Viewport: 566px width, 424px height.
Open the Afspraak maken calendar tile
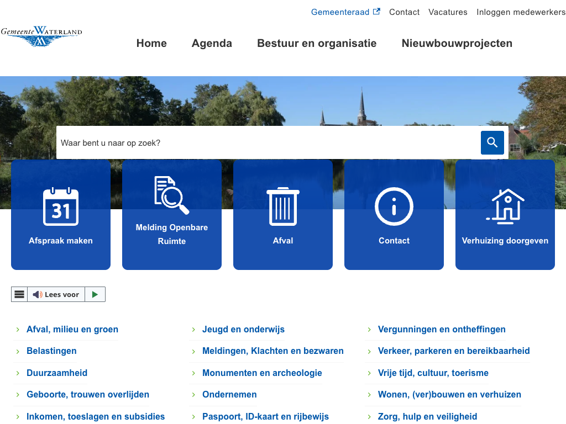61,215
